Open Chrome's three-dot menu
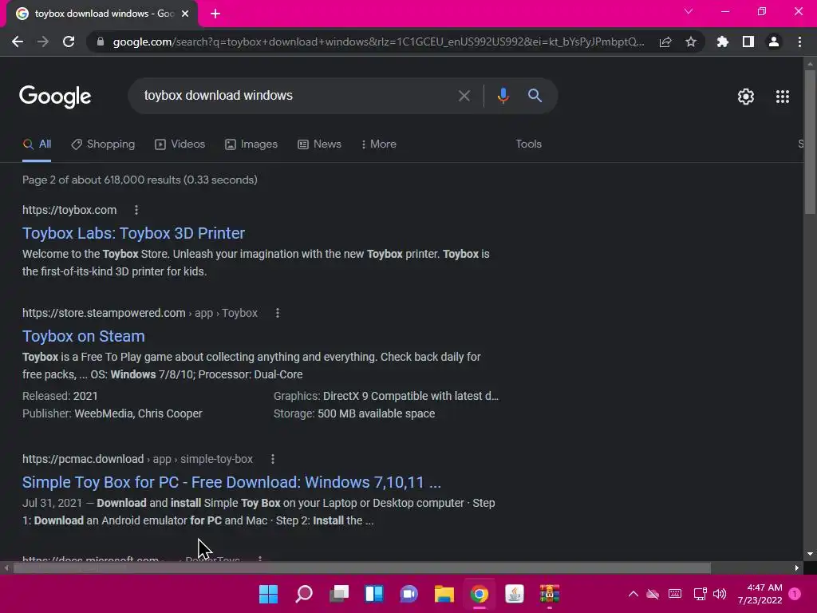Screen dimensions: 817x613 click(799, 42)
